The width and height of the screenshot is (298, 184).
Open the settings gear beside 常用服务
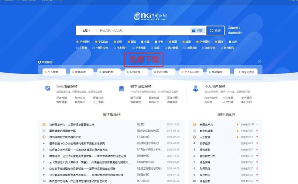[x=260, y=61]
